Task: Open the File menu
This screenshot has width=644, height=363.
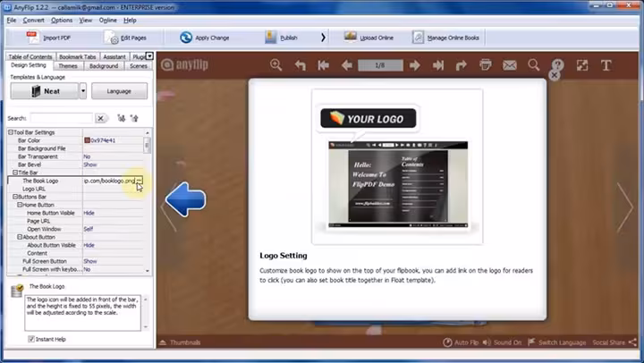Action: pyautogui.click(x=12, y=21)
